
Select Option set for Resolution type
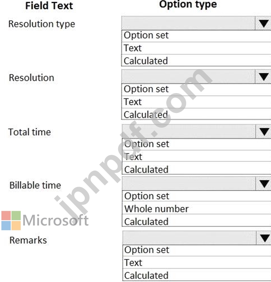[x=196, y=36]
